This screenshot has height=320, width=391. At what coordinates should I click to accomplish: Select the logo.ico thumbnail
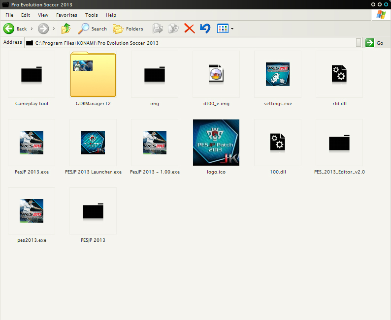click(216, 143)
